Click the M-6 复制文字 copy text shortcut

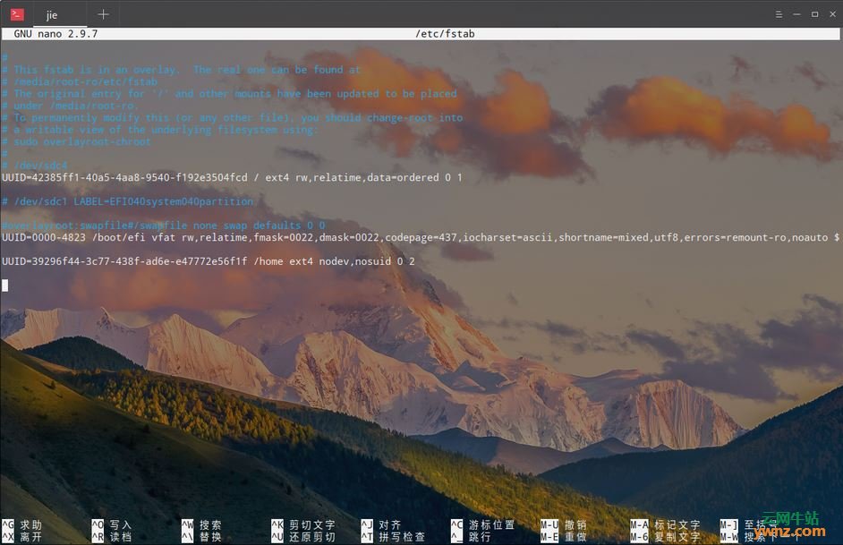click(665, 537)
